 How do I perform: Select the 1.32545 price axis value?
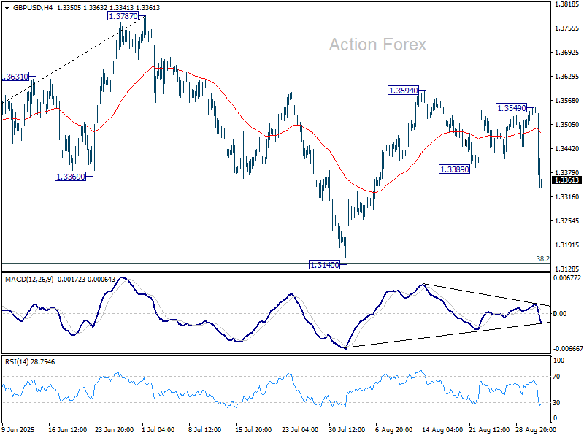coord(567,221)
